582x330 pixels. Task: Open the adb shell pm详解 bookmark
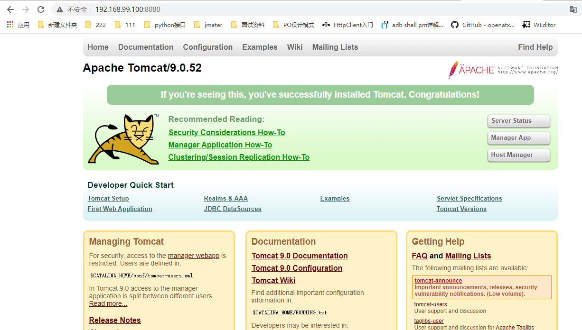pos(413,25)
